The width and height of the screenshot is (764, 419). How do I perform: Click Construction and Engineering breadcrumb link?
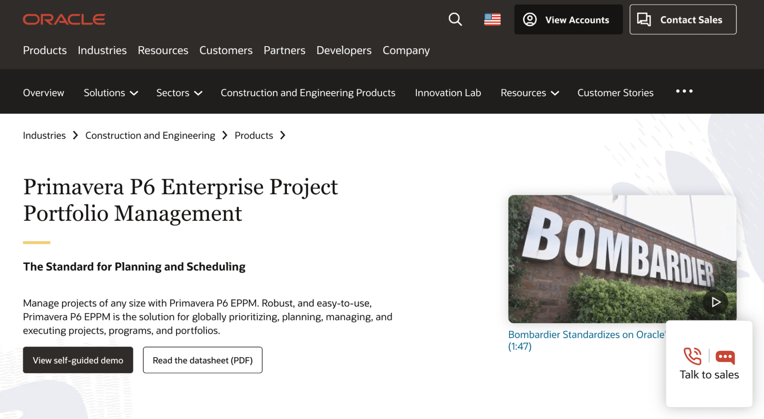click(x=150, y=135)
